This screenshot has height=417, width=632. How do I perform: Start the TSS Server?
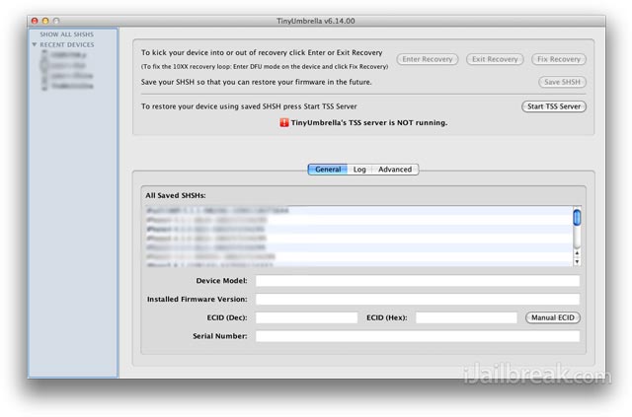[554, 106]
